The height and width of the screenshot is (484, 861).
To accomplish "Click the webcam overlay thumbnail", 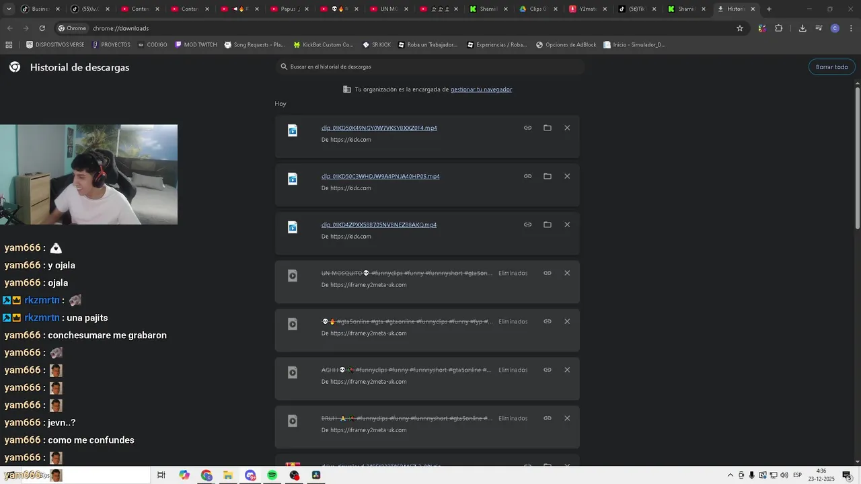I will [89, 174].
